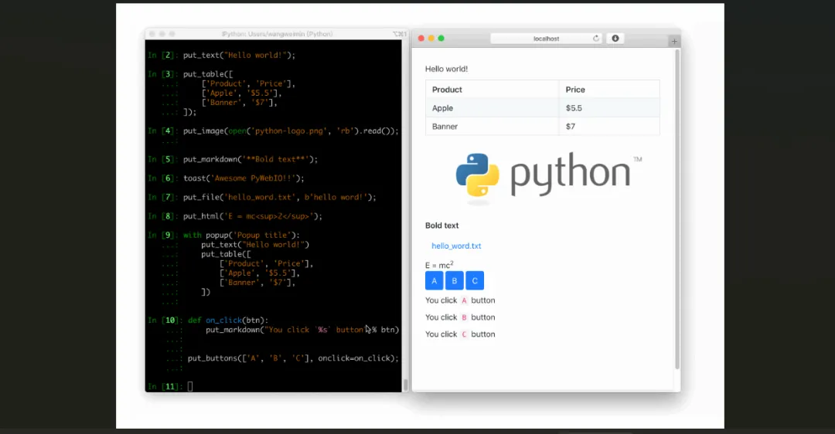Viewport: 835px width, 434px height.
Task: Click the put_image line at In [4]
Action: click(x=291, y=131)
